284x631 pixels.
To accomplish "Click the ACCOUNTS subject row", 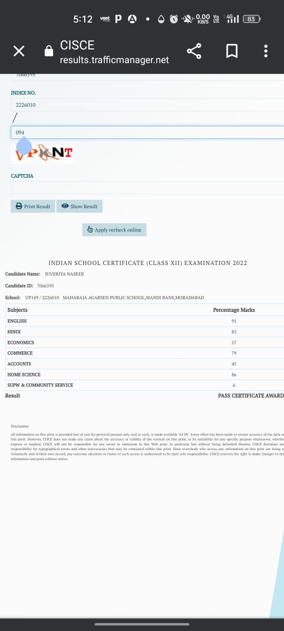I will (145, 364).
